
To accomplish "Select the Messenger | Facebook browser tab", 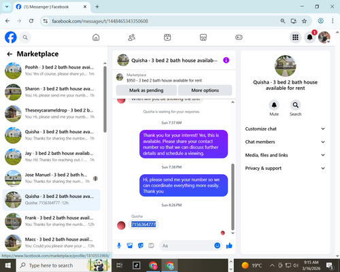I will pos(52,7).
